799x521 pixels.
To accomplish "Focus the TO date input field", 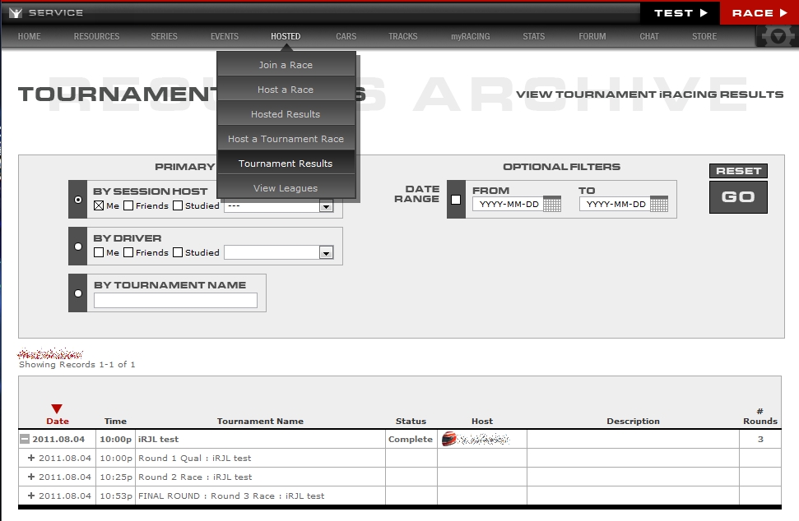I will coord(615,204).
